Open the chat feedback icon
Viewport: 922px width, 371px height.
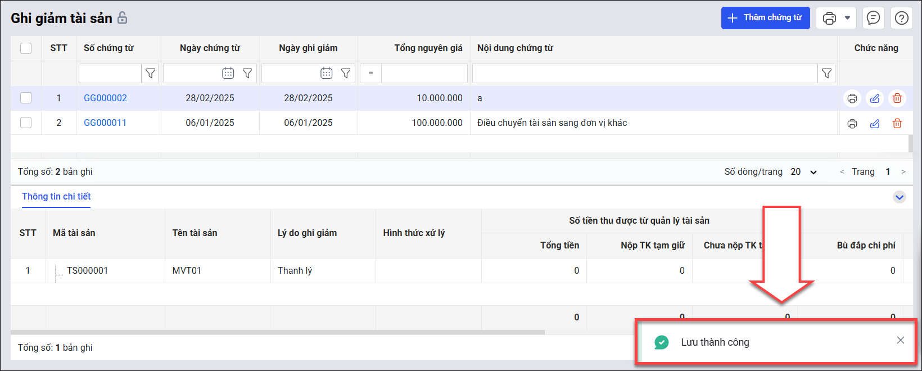(x=873, y=18)
